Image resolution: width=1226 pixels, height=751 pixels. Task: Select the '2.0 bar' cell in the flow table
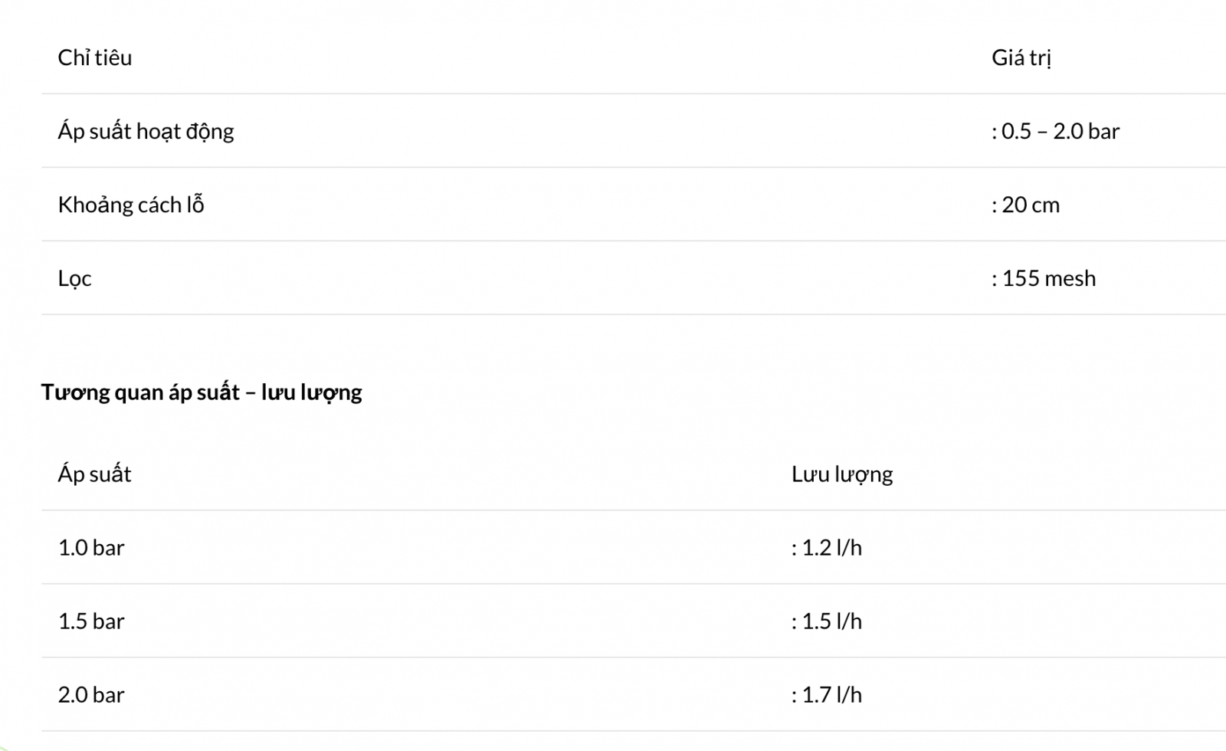91,695
